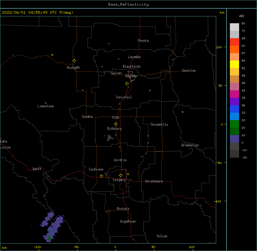
Task: Click the Cochrane town label
Action: pyautogui.click(x=96, y=169)
